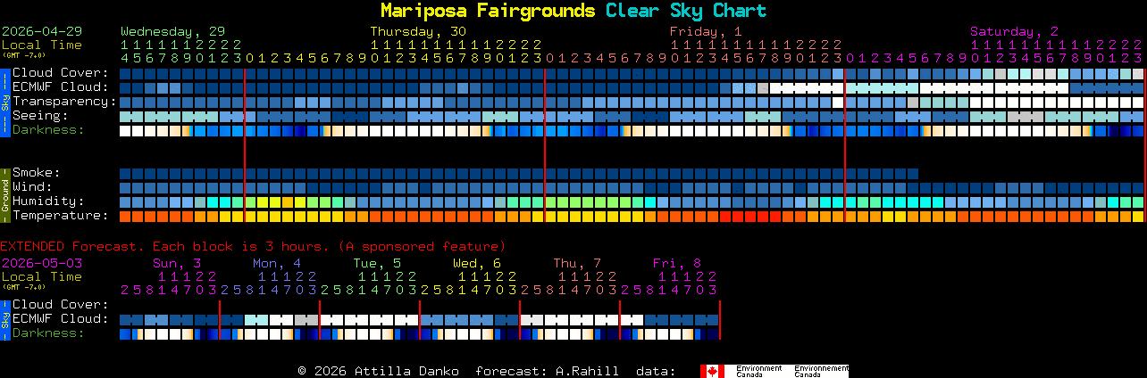Click the Local Time label above main chart
Viewport: 1147px width, 378px height.
tap(42, 45)
